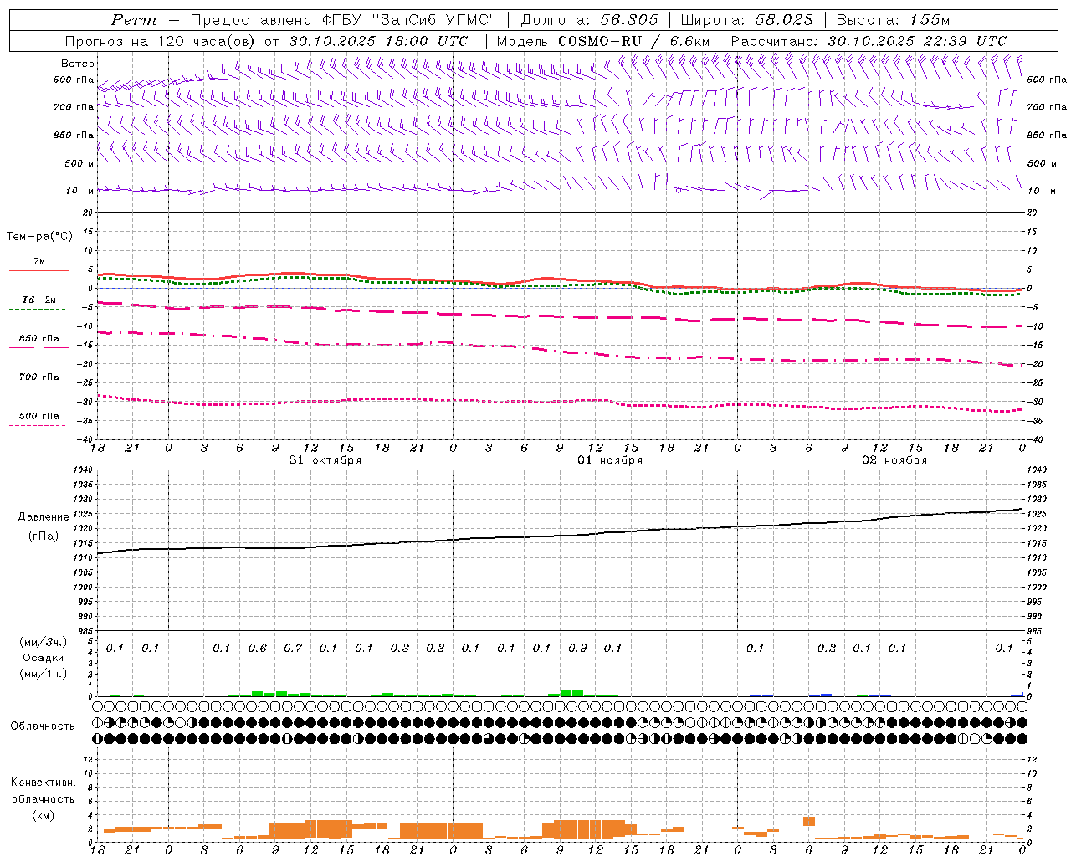Click the "0.2" precipitation value
1071x857 pixels.
click(x=827, y=649)
